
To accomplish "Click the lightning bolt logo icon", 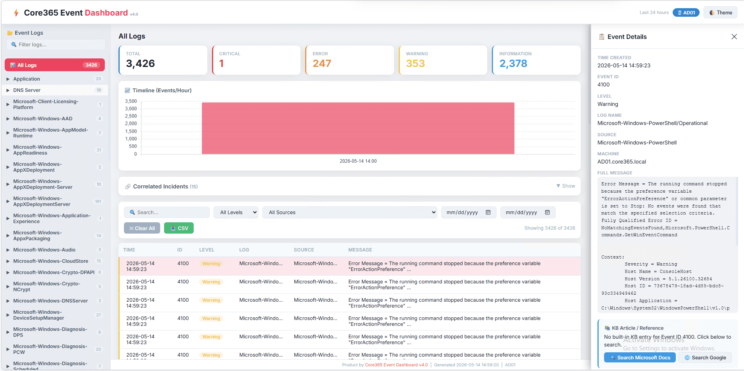I will (16, 13).
